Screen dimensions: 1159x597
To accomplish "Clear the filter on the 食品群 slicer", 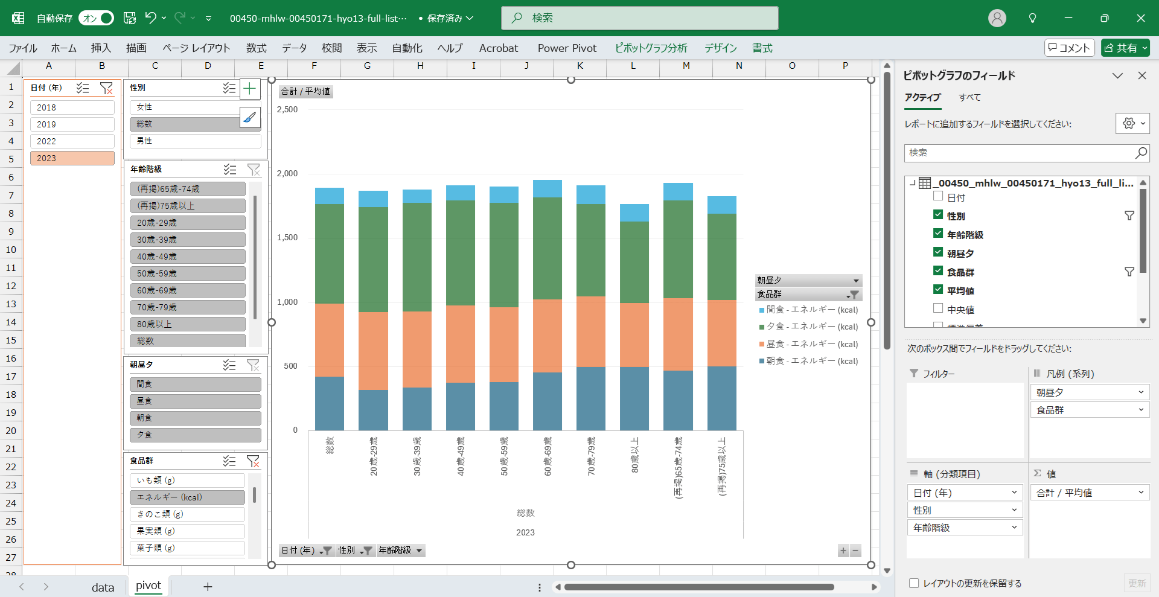I will [253, 461].
